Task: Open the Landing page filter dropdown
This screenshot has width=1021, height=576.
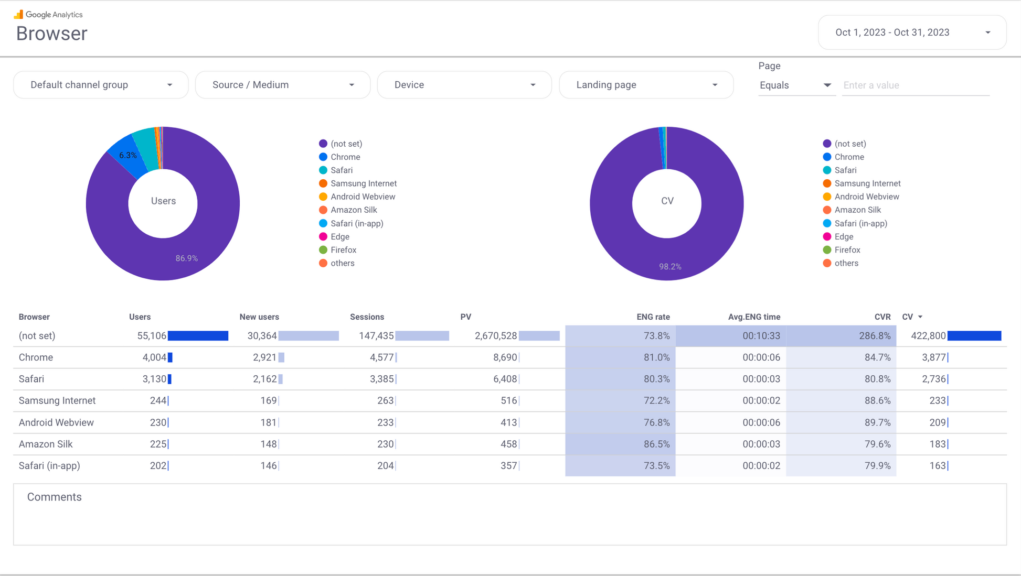Action: pyautogui.click(x=646, y=85)
